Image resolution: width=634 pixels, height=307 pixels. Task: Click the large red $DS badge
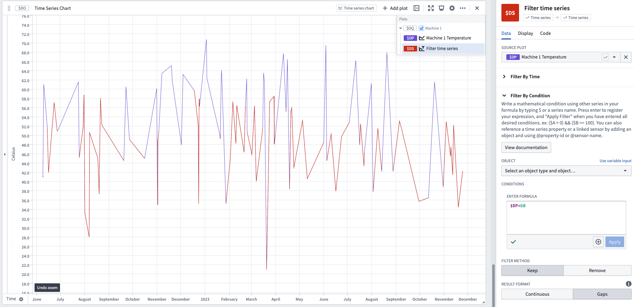coord(510,13)
